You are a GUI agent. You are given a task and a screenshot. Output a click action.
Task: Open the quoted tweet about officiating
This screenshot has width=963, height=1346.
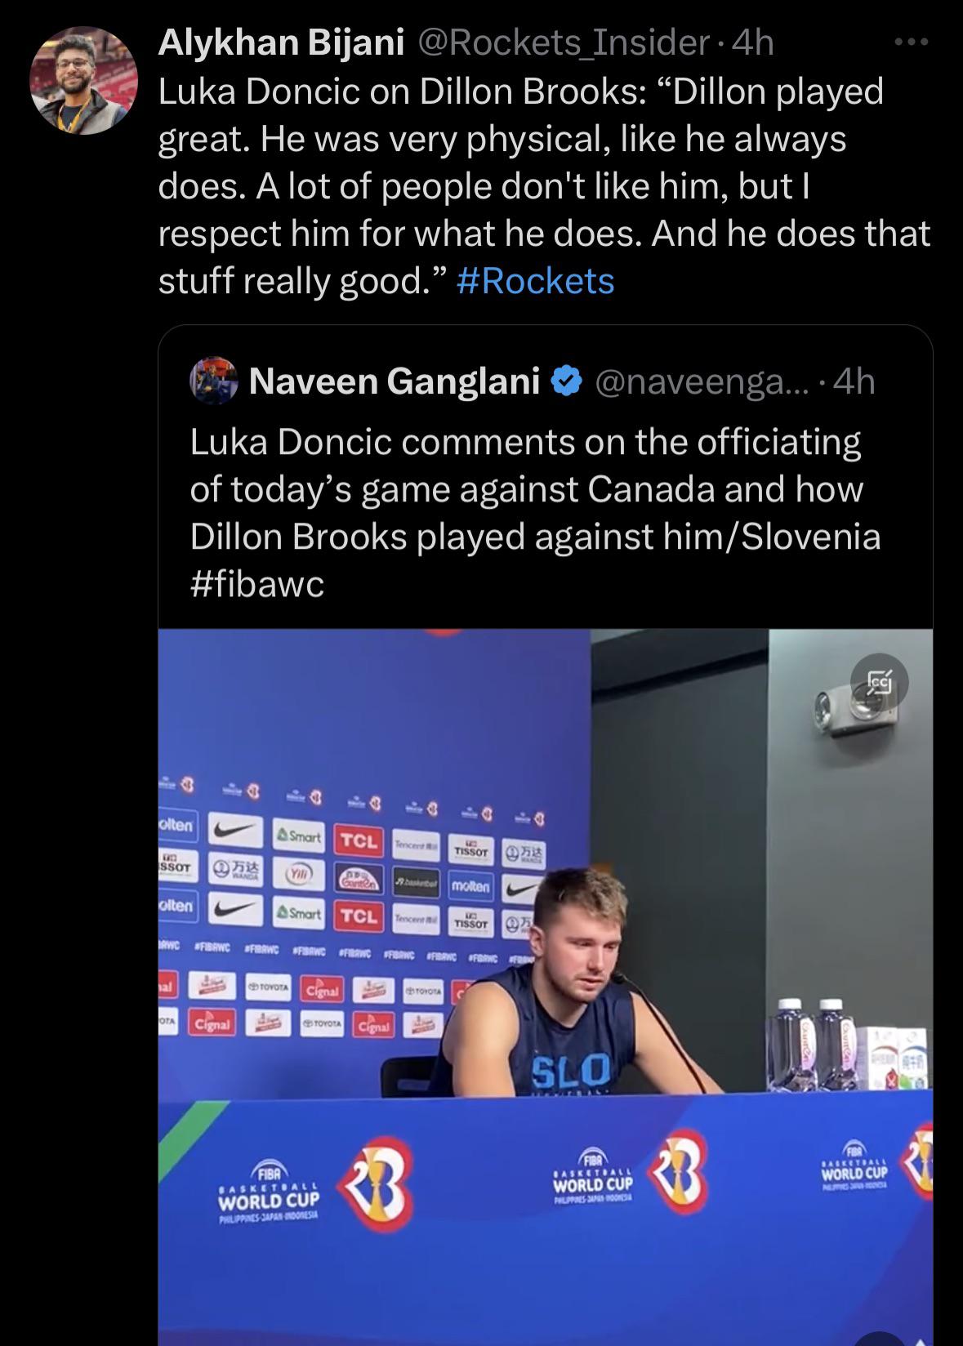535,488
